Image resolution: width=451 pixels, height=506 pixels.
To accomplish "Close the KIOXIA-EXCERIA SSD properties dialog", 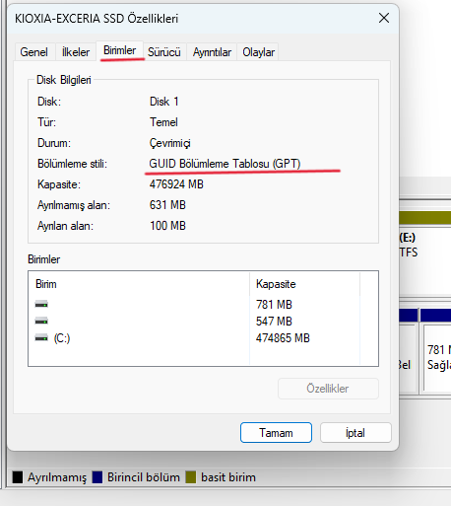I will [384, 18].
